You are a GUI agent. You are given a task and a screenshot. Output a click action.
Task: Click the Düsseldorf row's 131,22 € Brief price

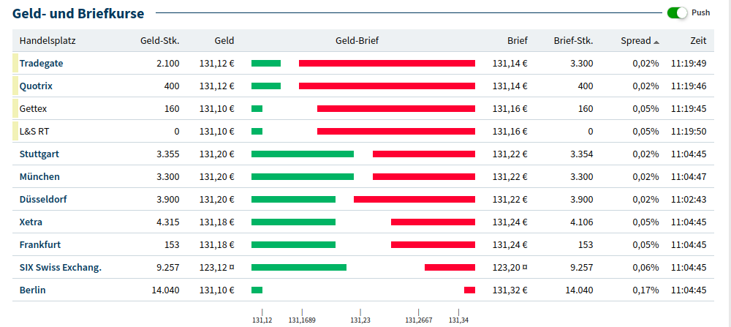click(510, 200)
